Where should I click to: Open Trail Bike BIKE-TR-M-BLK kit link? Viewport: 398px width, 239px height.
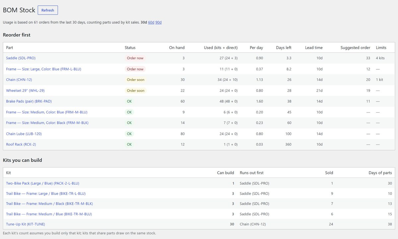(49, 204)
